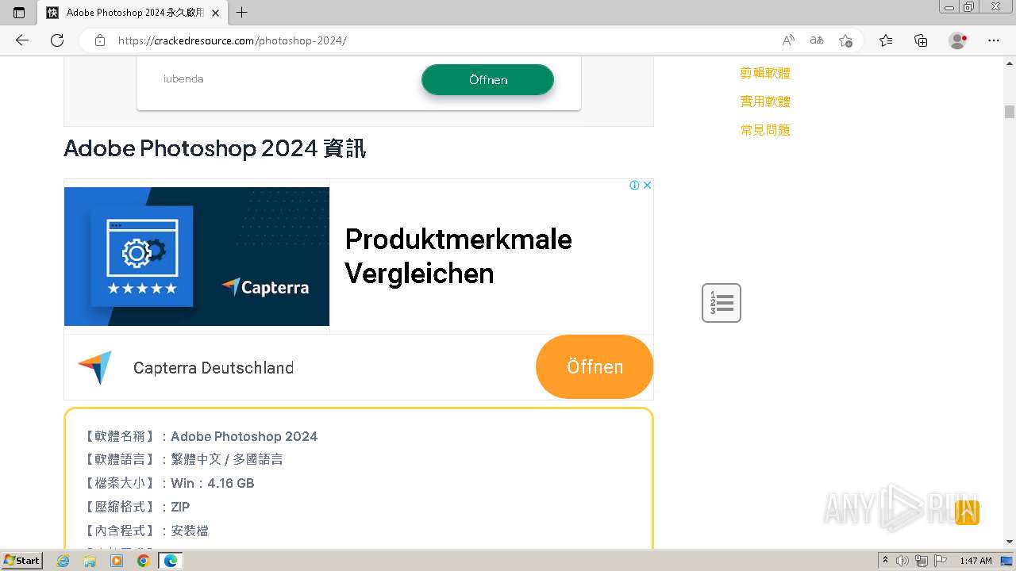Open the volume speaker tray icon

click(903, 561)
